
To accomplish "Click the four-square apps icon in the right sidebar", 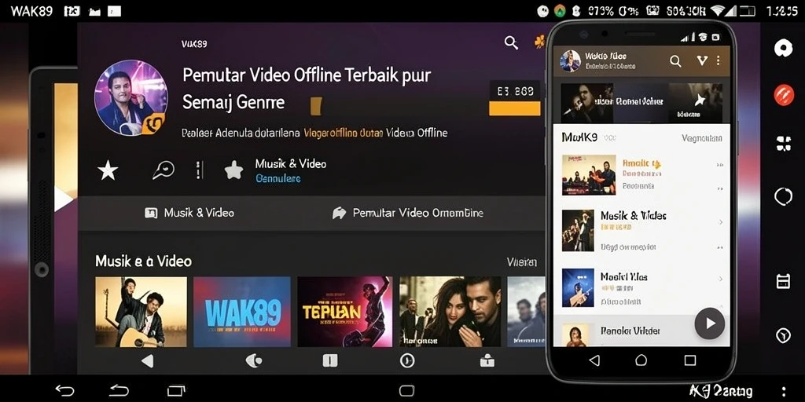I will point(784,144).
